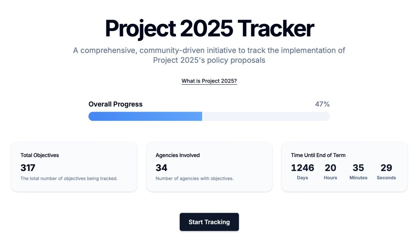Click the 1246 days countdown value

(x=302, y=168)
